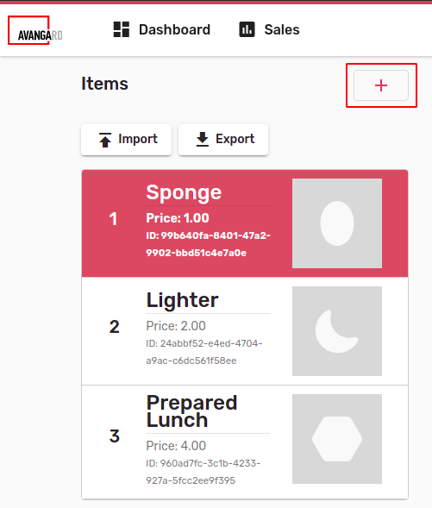Click the Dashboard grid icon
The width and height of the screenshot is (432, 508).
pos(122,29)
